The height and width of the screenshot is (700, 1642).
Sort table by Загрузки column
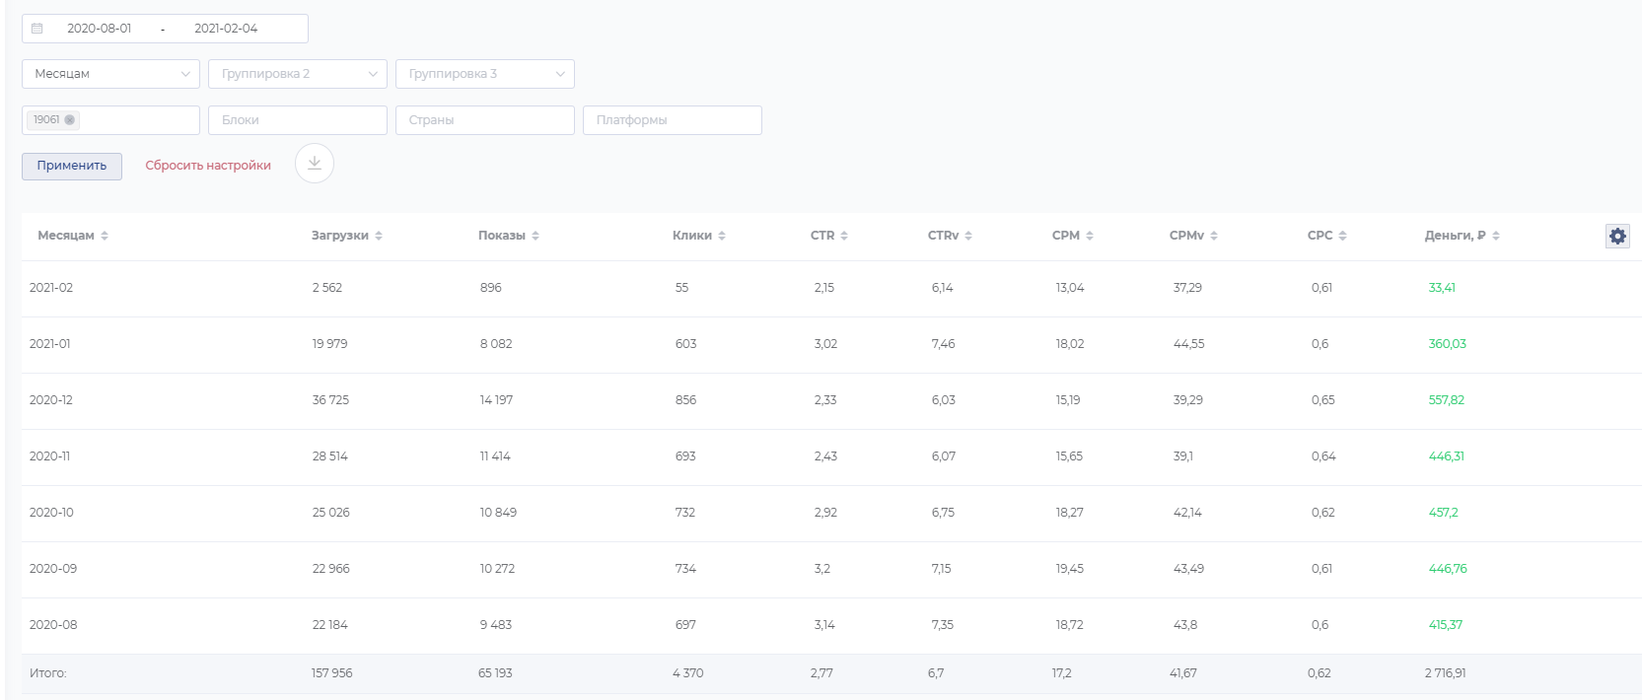click(x=346, y=236)
